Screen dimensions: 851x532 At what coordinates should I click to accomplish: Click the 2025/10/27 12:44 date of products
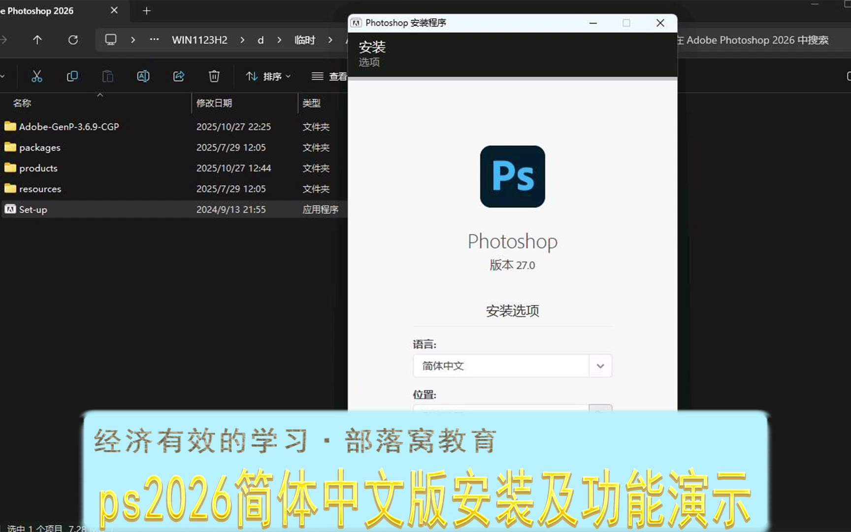[x=233, y=168]
